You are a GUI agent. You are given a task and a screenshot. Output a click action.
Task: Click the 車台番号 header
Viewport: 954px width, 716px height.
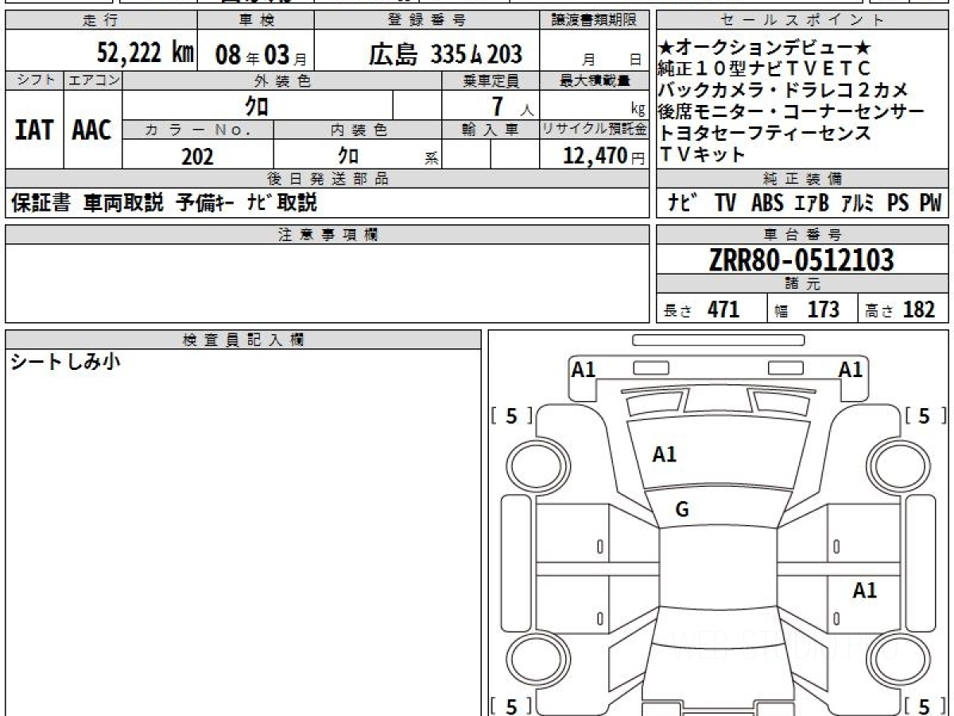(803, 235)
